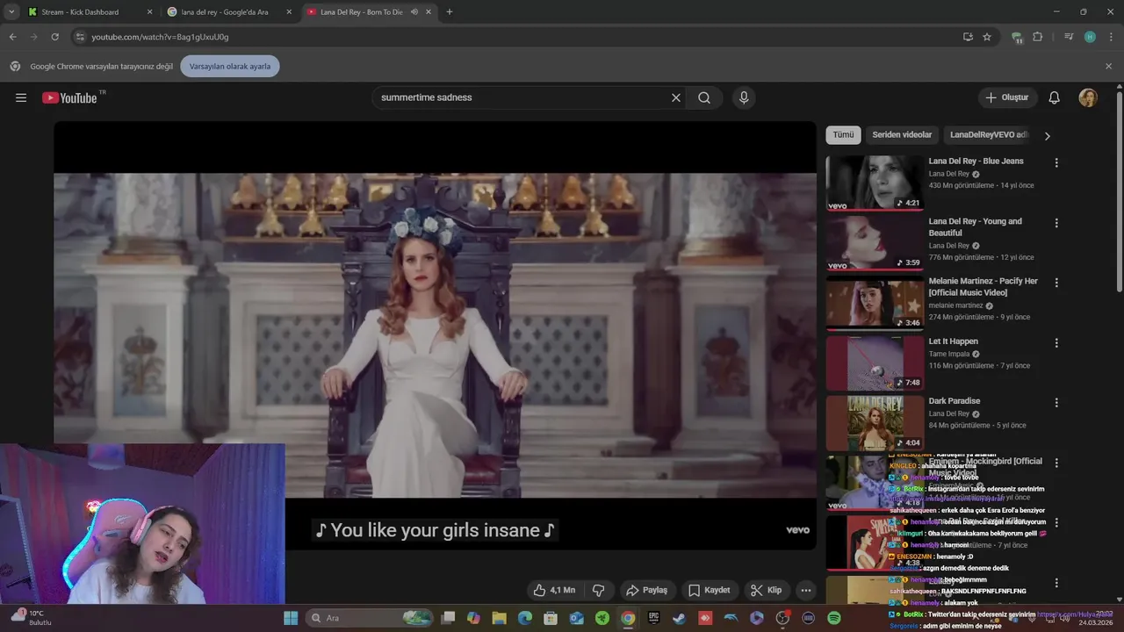Open the YouTube account avatar menu
The image size is (1124, 632).
coord(1088,97)
